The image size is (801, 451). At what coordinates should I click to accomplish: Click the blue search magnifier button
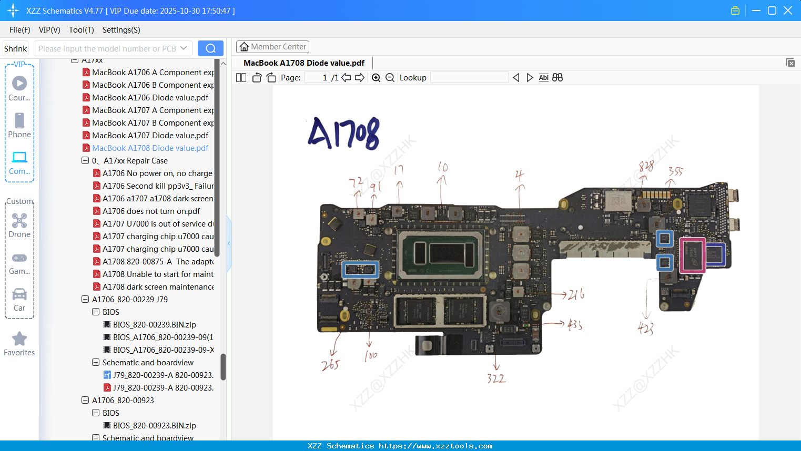(x=210, y=48)
